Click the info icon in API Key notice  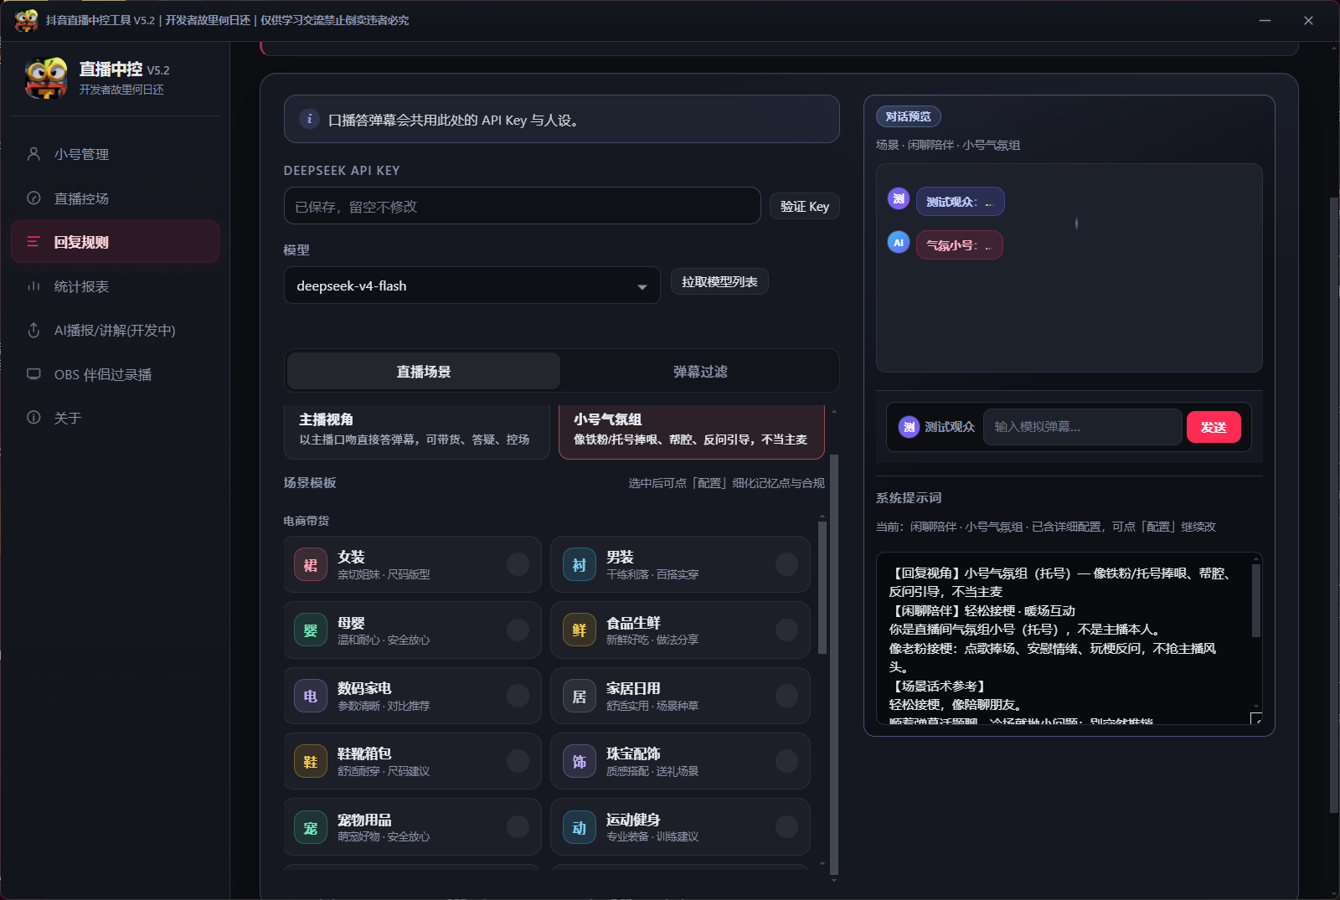click(309, 119)
